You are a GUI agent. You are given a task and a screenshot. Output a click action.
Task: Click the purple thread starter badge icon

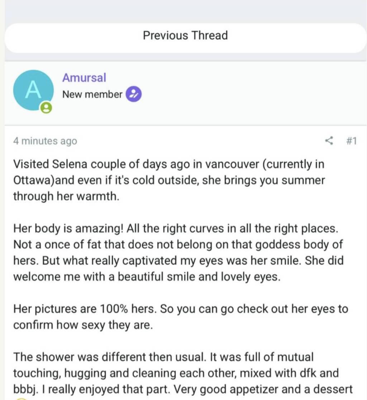[x=133, y=94]
